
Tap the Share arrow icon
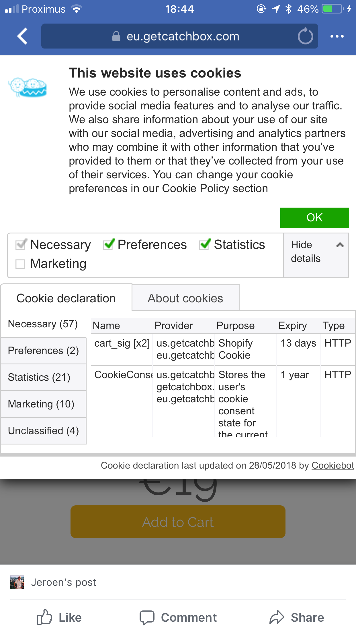click(277, 617)
